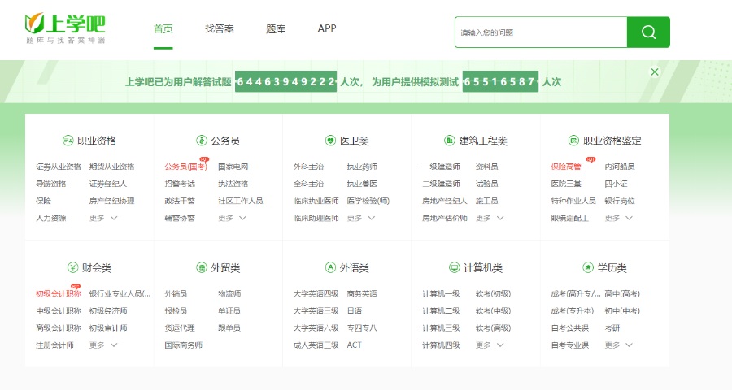Expand 更多 under 公务员
The image size is (732, 390).
click(x=232, y=218)
